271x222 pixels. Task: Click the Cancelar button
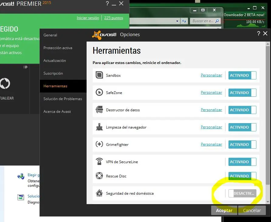click(252, 210)
